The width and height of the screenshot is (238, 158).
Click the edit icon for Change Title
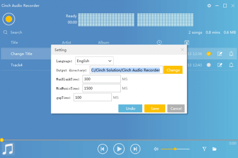click(x=220, y=54)
